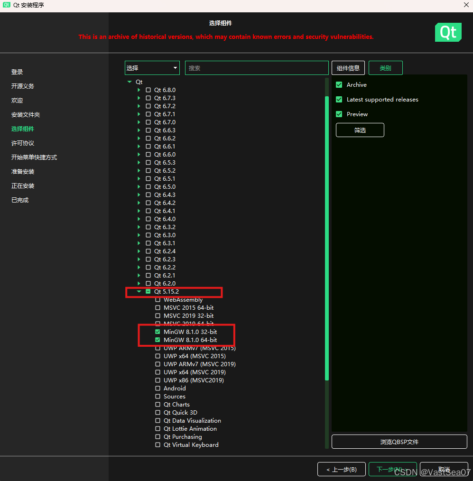Uncheck MinGW 8.1.0 32-bit checkbox
This screenshot has width=473, height=481.
coord(158,332)
